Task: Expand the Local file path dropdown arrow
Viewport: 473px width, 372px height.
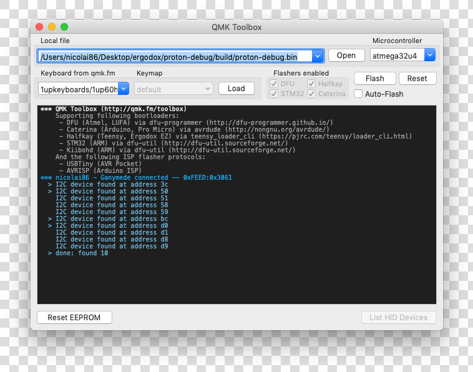Action: point(318,56)
